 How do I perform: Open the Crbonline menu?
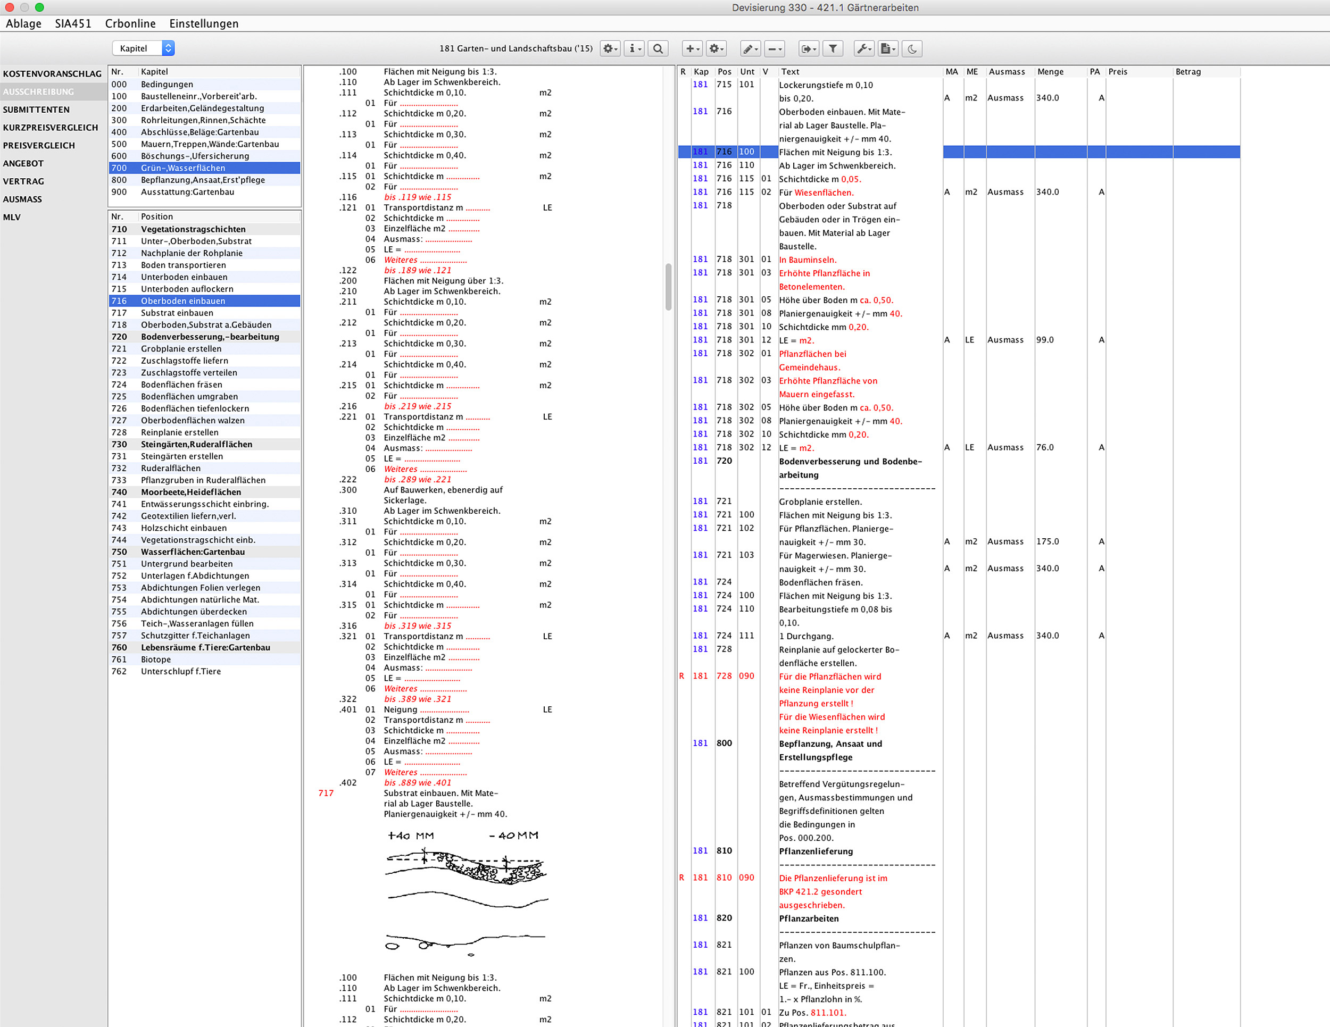coord(130,24)
